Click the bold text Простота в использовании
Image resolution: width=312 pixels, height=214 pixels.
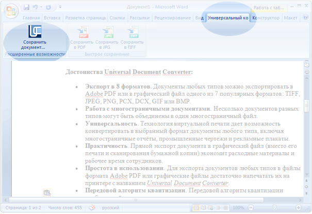124,168
